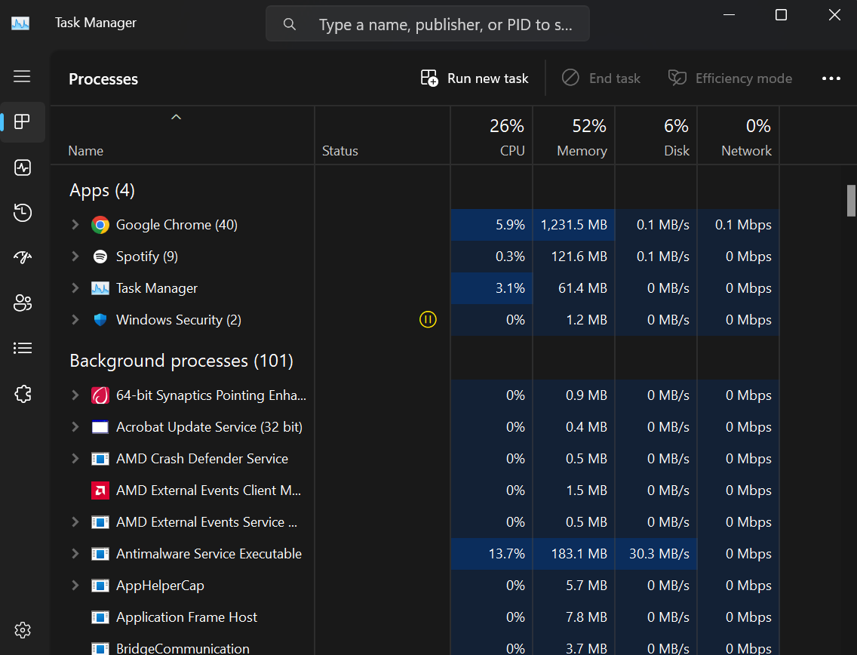857x655 pixels.
Task: Open the Details page in sidebar
Action: point(23,348)
